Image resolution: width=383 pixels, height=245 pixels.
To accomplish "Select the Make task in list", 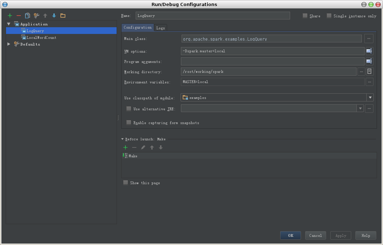I will point(249,156).
